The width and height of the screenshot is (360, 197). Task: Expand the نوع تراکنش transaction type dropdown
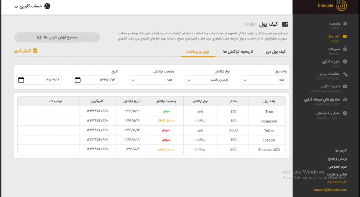click(189, 80)
